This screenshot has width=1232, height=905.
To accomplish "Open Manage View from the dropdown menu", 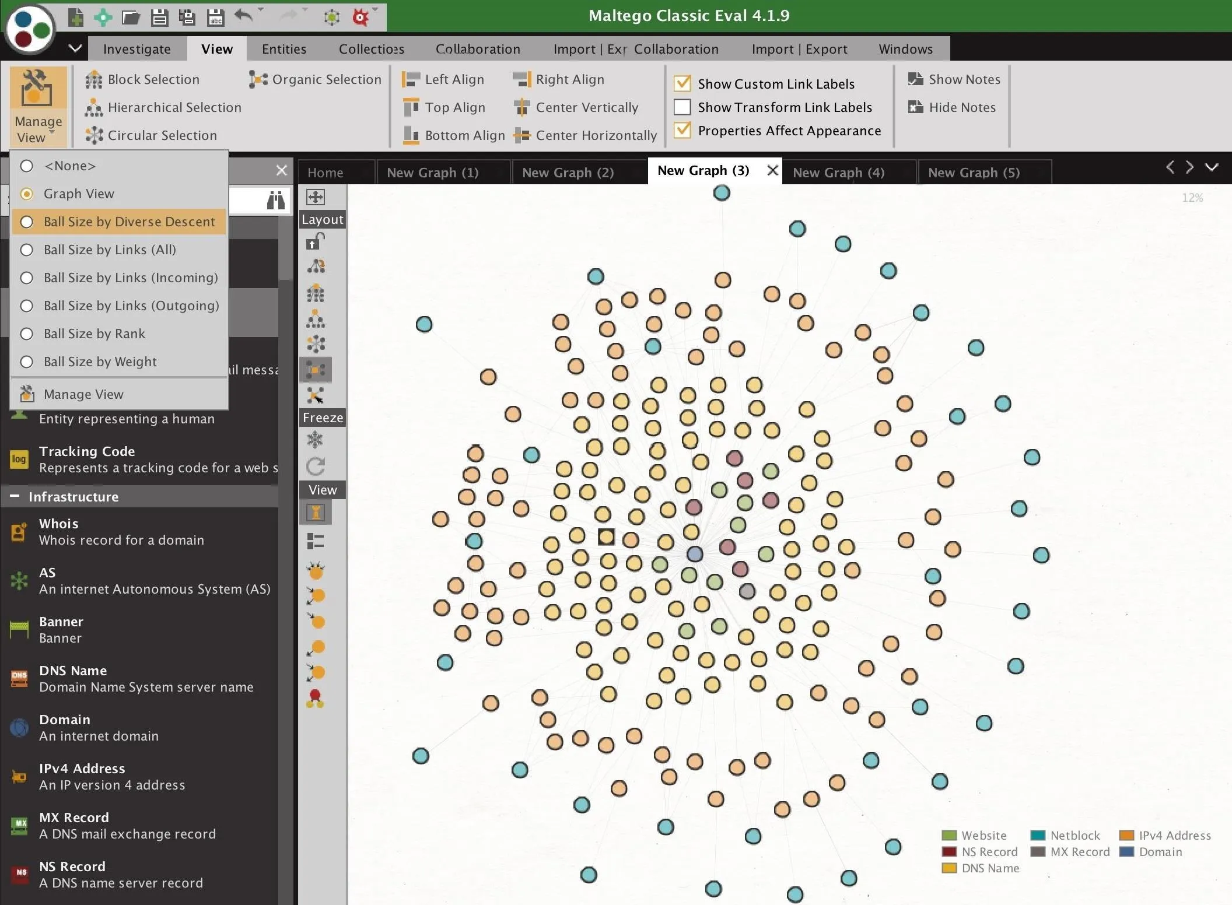I will coord(119,395).
